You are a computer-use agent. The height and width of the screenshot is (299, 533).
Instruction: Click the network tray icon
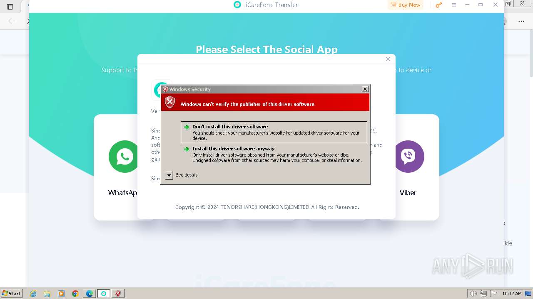(x=483, y=294)
